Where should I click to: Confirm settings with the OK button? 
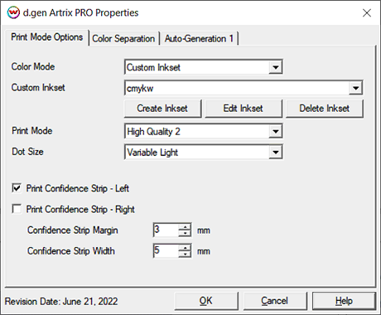pyautogui.click(x=206, y=301)
